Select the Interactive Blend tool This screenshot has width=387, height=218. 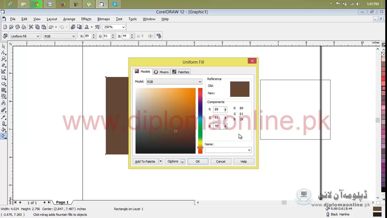[4, 110]
